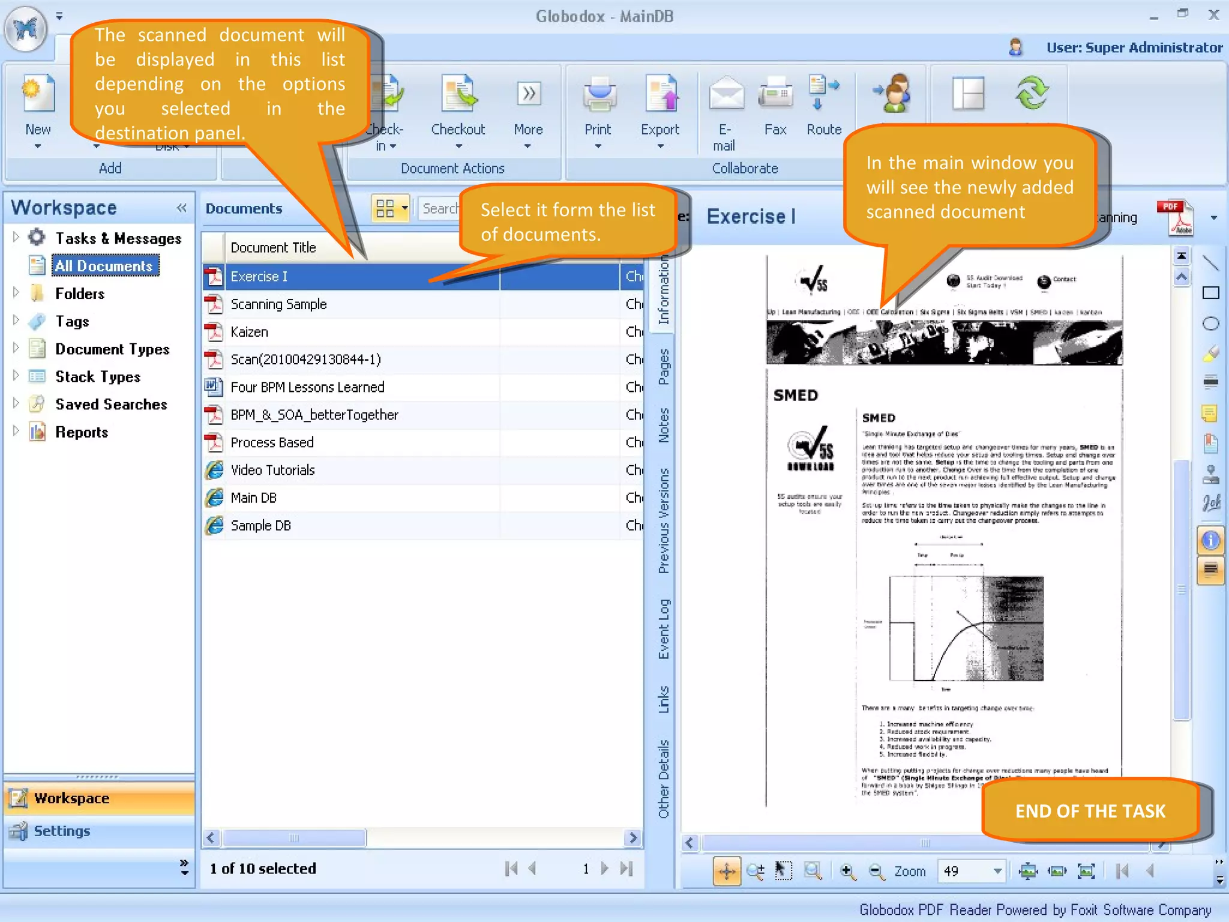This screenshot has width=1229, height=922.
Task: Click the Route icon
Action: click(x=824, y=92)
